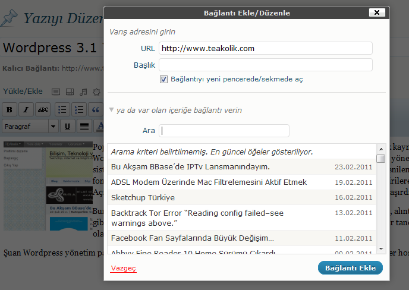Image resolution: width=409 pixels, height=290 pixels.
Task: Click the results list scroll-up arrow
Action: pyautogui.click(x=381, y=149)
